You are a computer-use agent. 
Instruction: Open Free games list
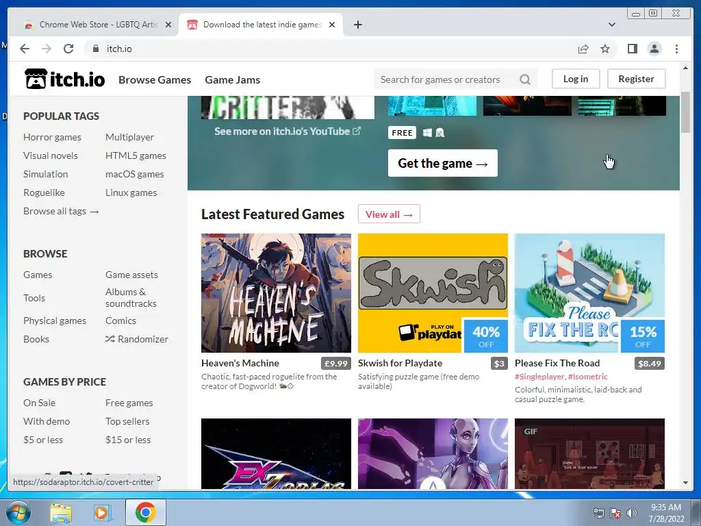pyautogui.click(x=129, y=403)
